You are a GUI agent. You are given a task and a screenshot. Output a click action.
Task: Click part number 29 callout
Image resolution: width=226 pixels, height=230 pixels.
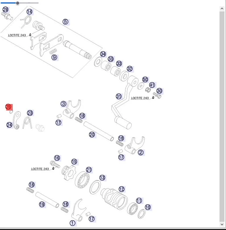[5, 9]
